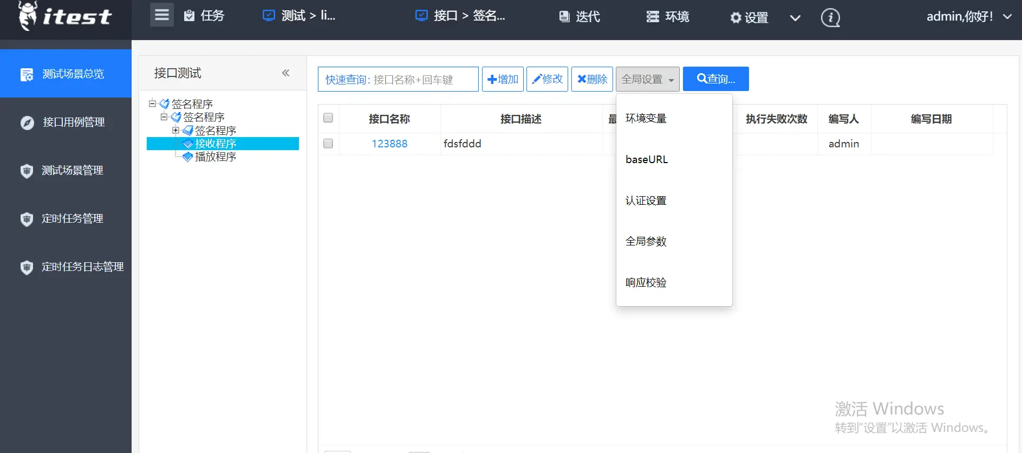Click the 测试场景总览 sidebar icon
This screenshot has height=453, width=1022.
27,74
